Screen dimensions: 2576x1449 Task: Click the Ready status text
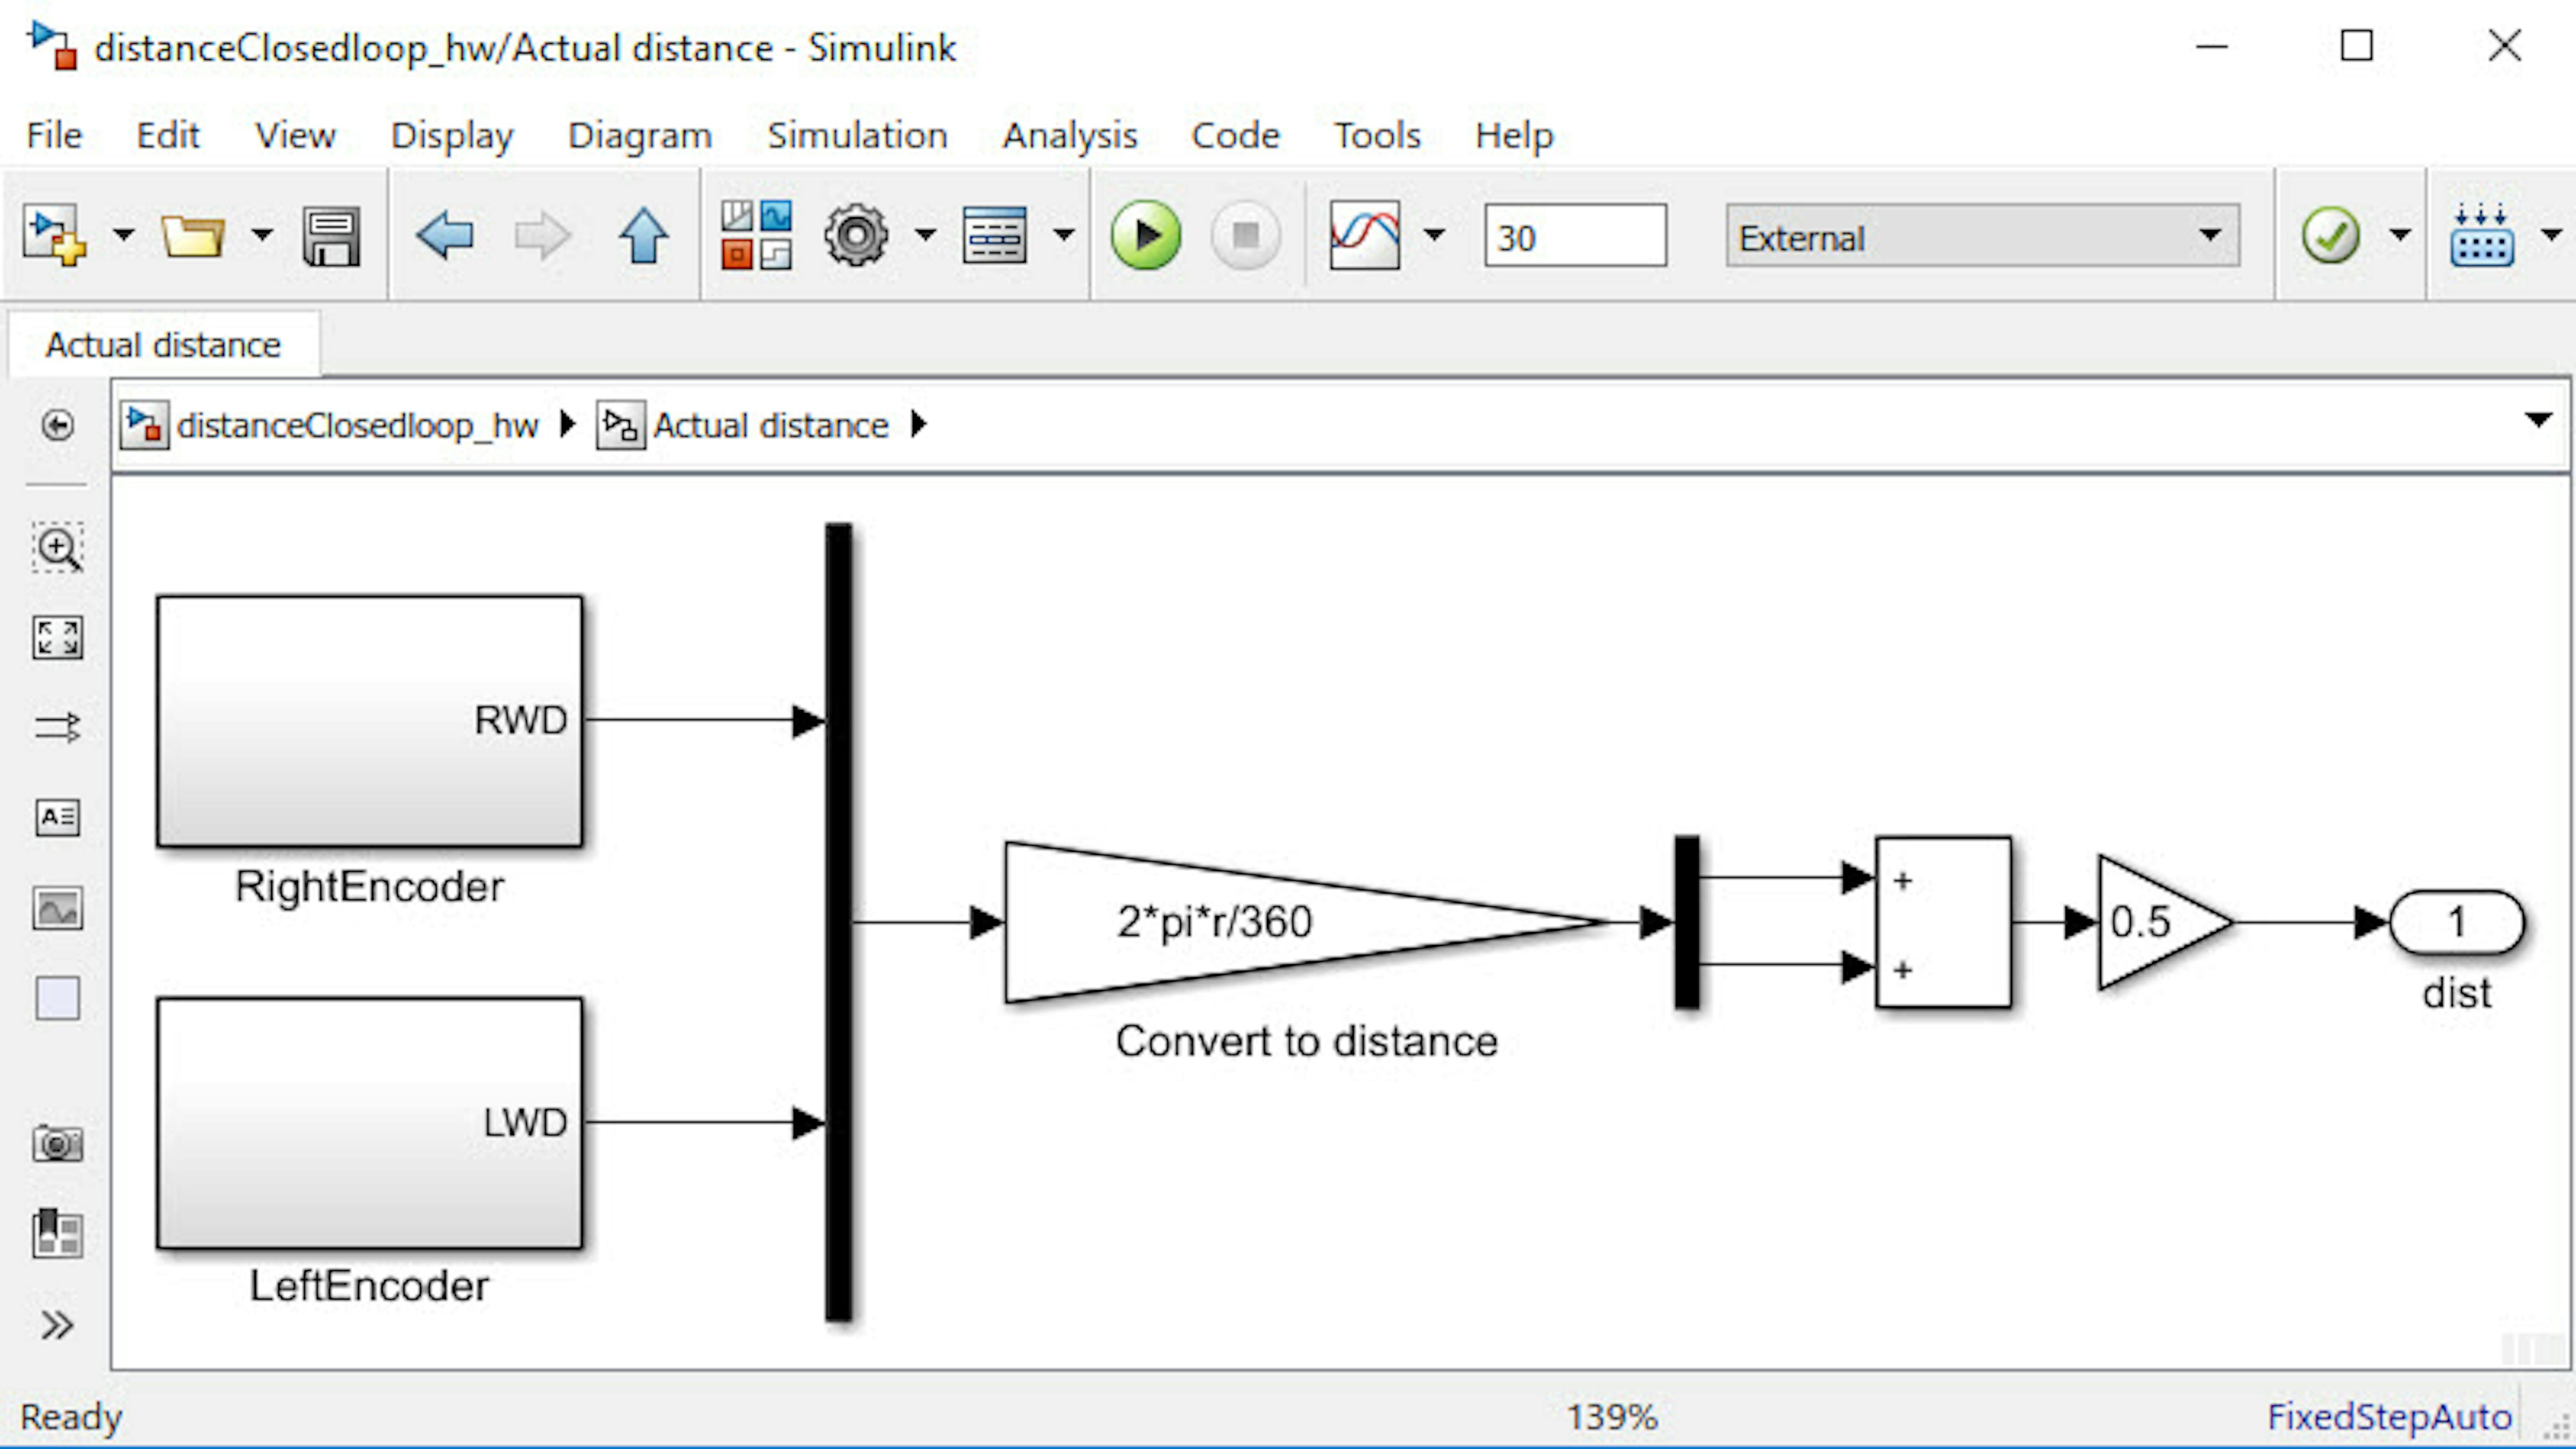click(x=71, y=1417)
